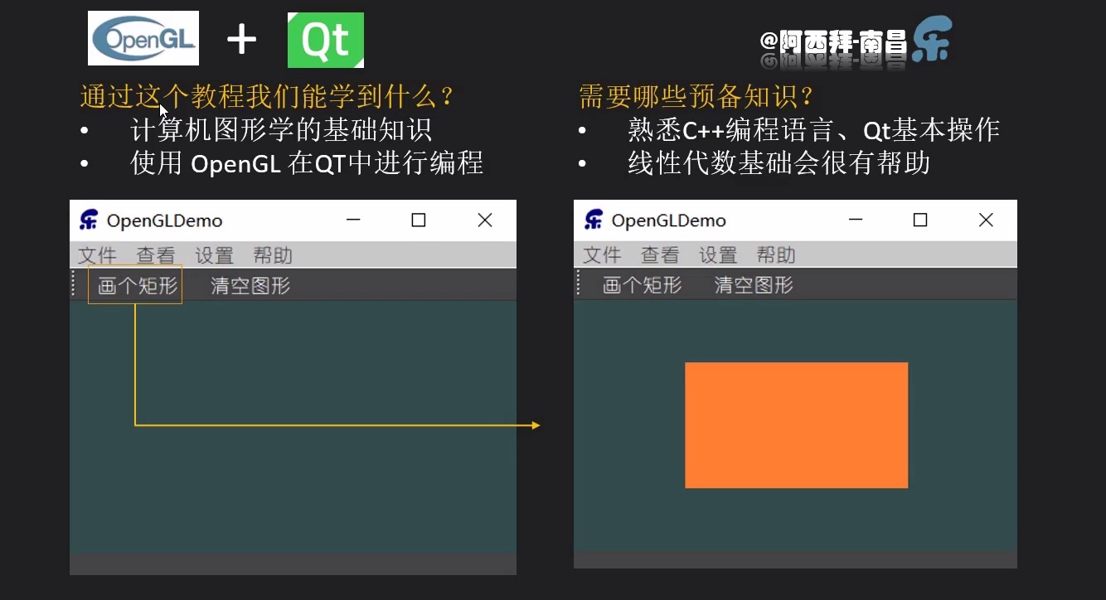Select the green Qt logo
The width and height of the screenshot is (1106, 600).
tap(325, 39)
